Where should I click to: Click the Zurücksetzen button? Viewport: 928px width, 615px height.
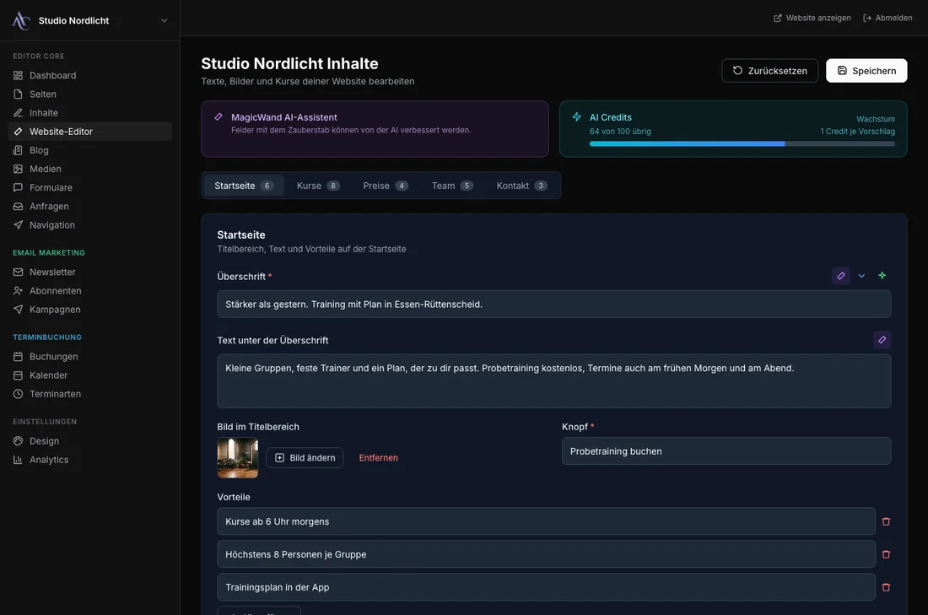point(770,70)
